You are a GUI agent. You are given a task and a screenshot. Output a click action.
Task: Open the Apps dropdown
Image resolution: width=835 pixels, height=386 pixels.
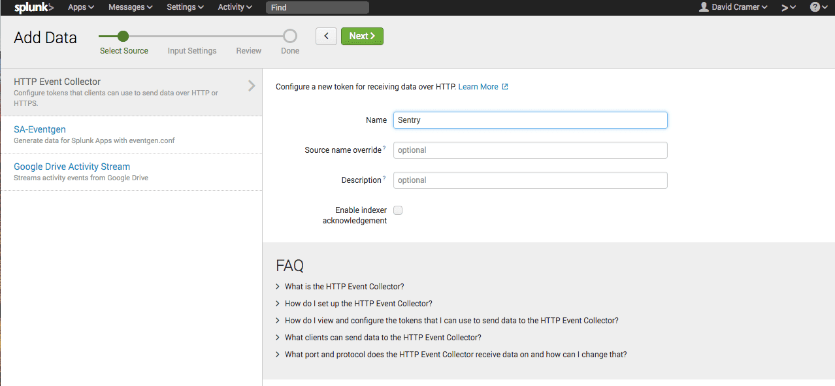(x=80, y=7)
